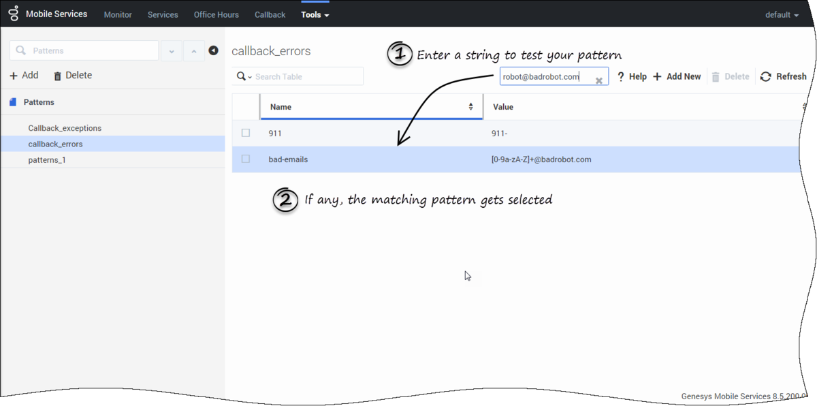
Task: Click the Patterns book icon
Action: coord(13,102)
